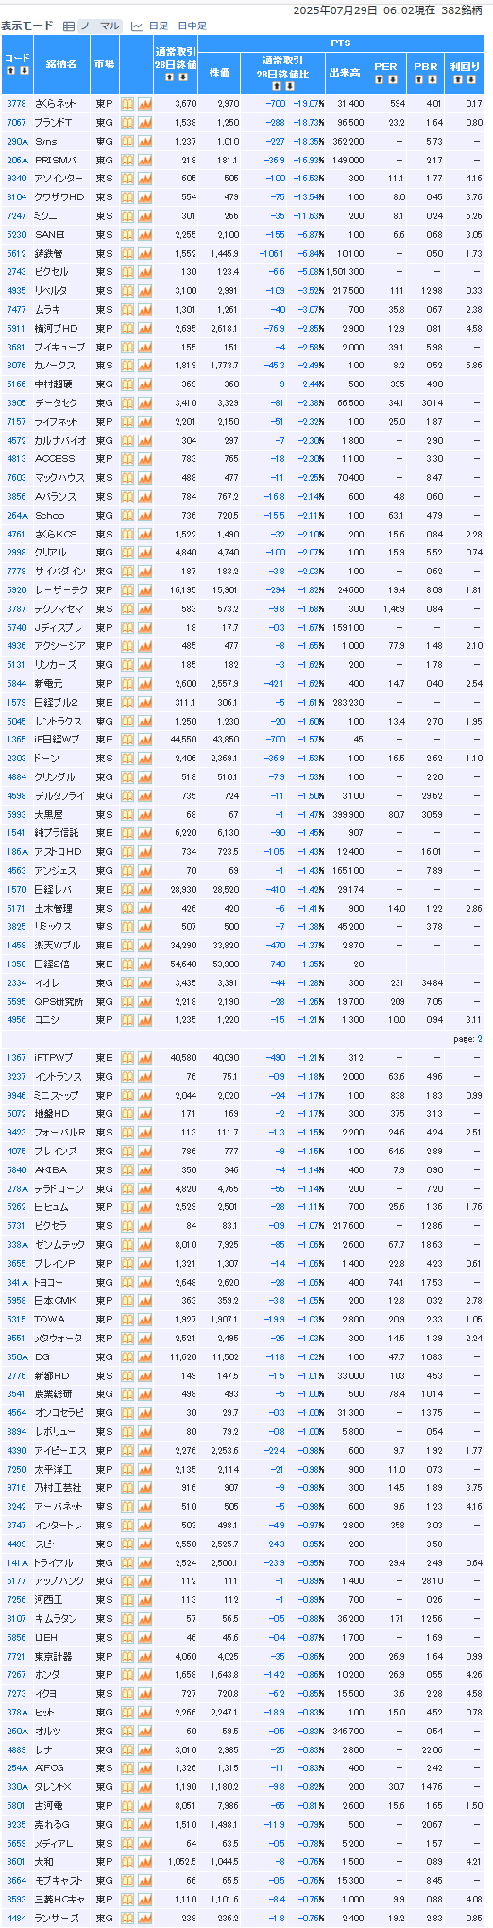Open book icon for 古河電 row

127,1805
